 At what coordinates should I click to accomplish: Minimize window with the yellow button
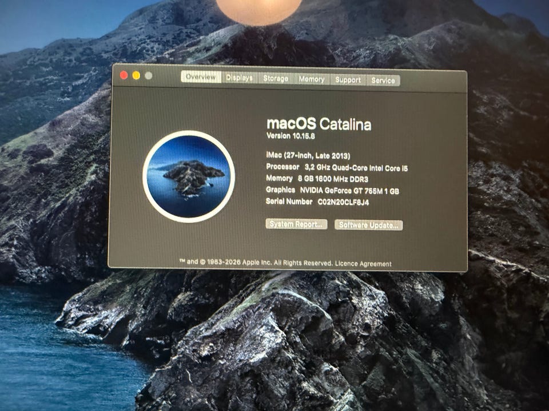pyautogui.click(x=136, y=75)
